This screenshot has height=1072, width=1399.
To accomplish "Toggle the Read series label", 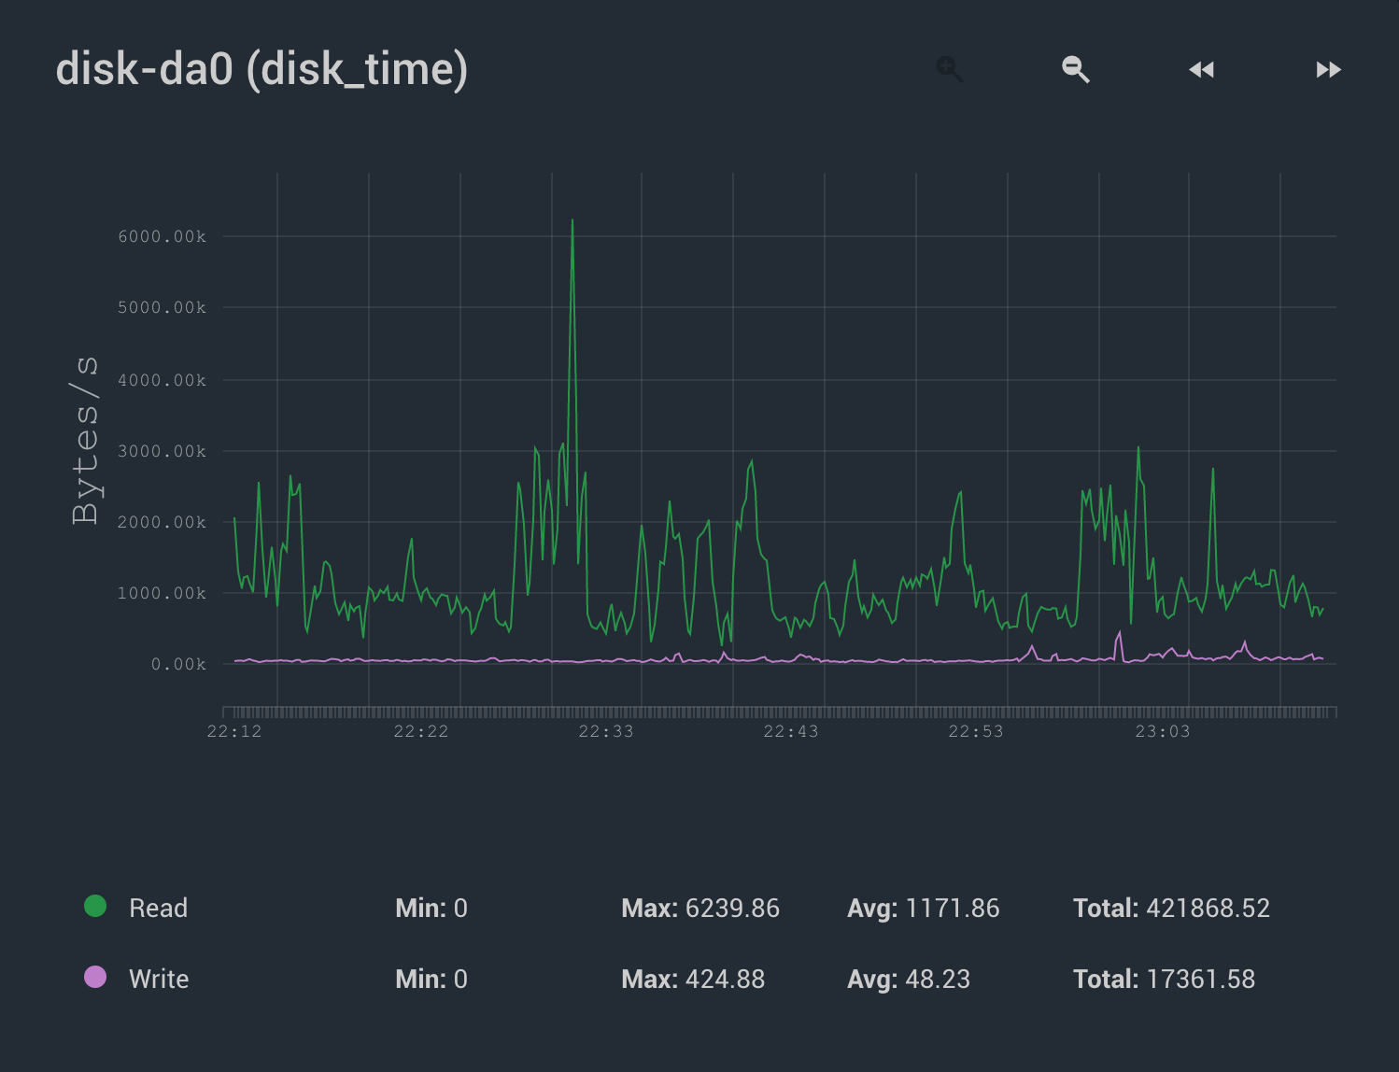I will coord(158,908).
